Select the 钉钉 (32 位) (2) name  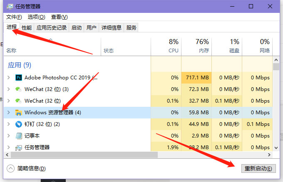coord(42,124)
